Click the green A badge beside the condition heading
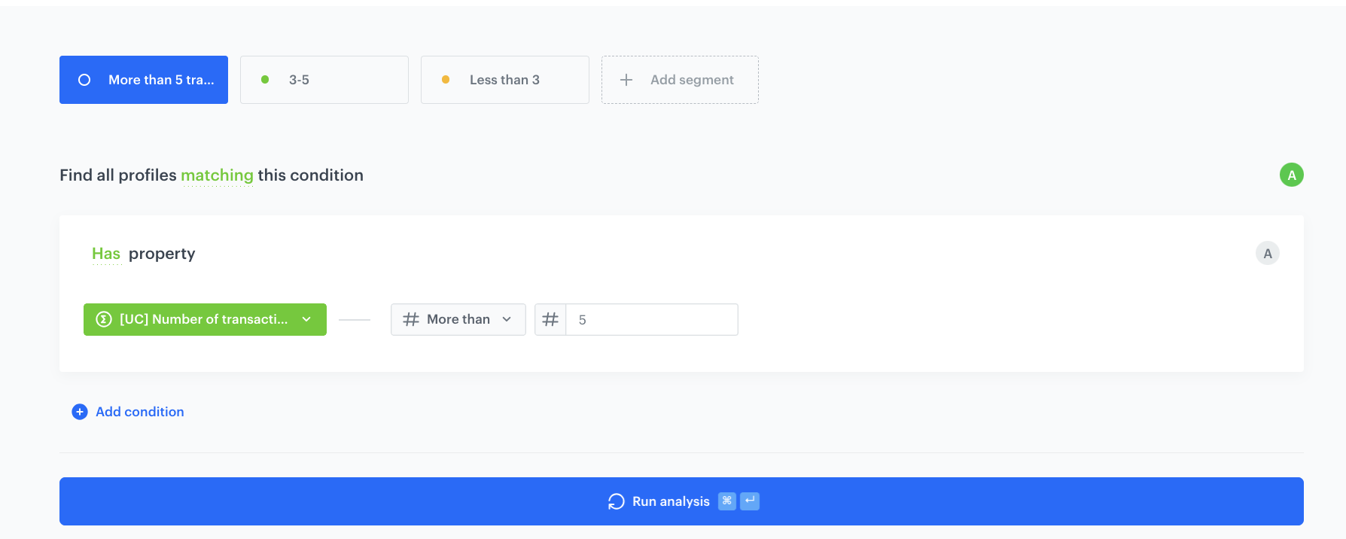Viewport: 1346px width, 539px height. (x=1291, y=175)
